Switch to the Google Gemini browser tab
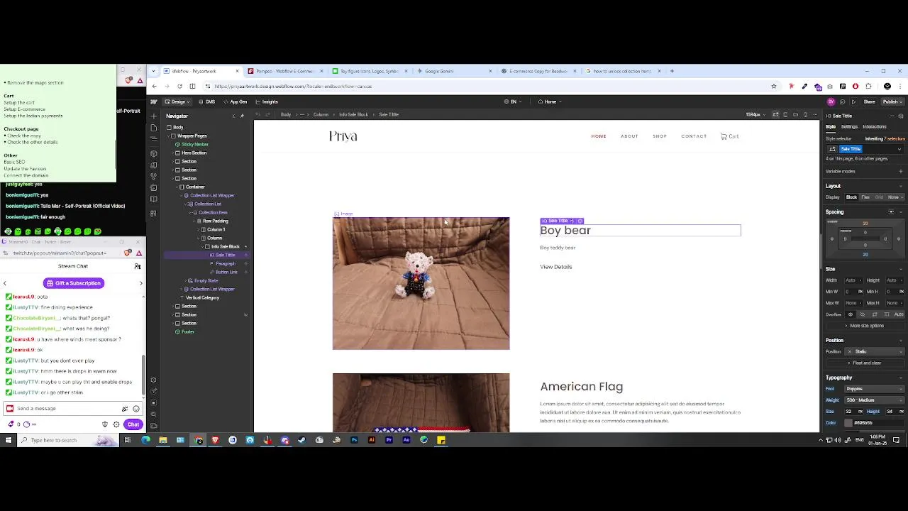The image size is (908, 511). point(454,71)
